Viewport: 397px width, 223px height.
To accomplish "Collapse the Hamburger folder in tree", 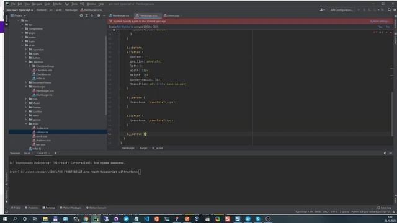I will 26,87.
